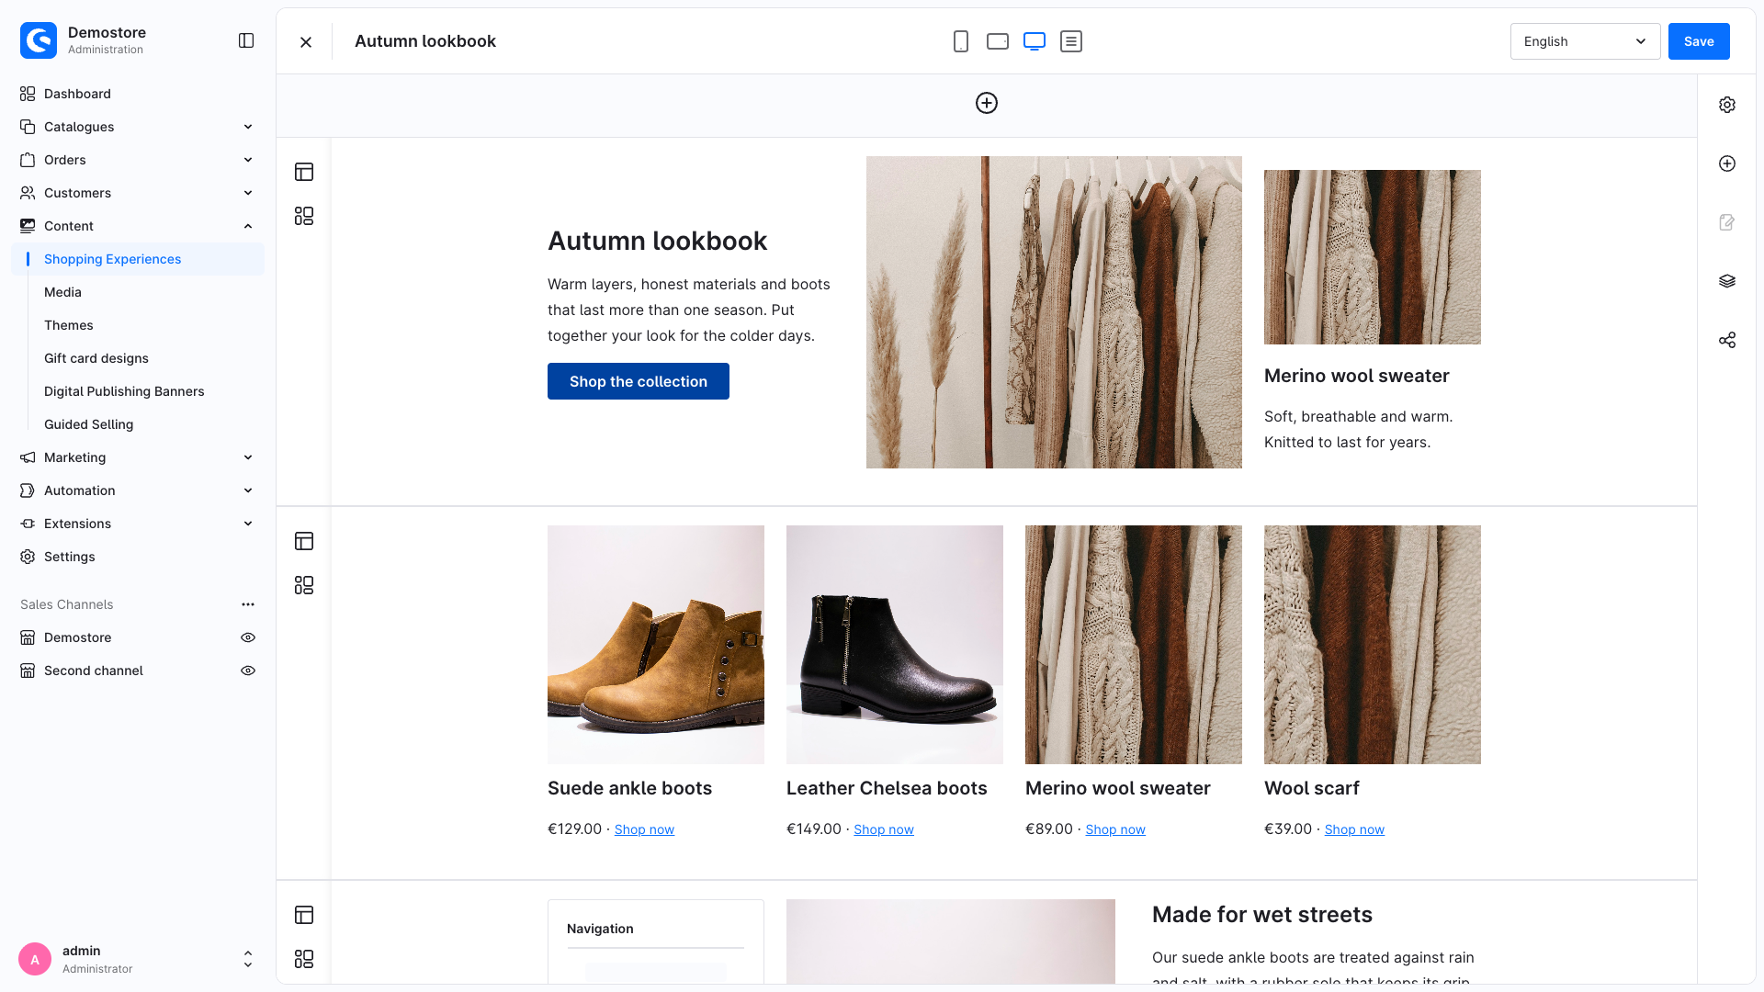Open layout assignment share icon
Viewport: 1764px width, 992px height.
pos(1727,340)
